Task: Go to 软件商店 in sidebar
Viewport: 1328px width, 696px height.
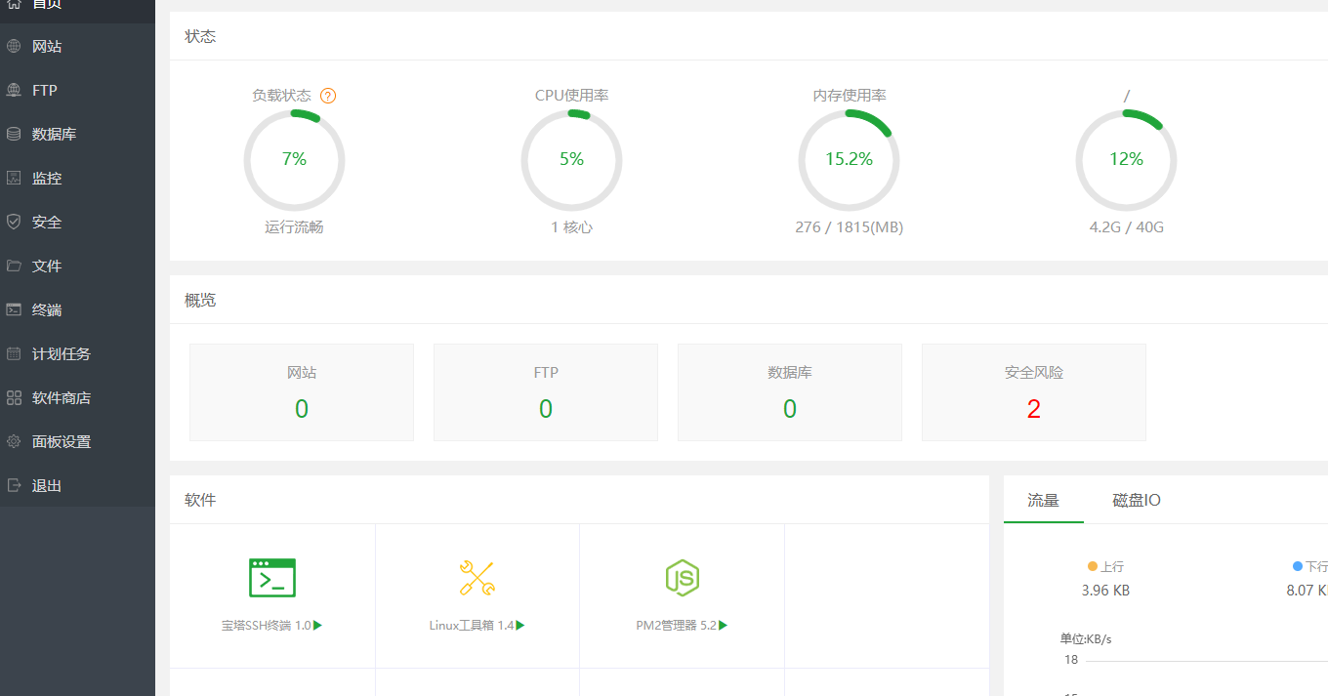Action: coord(77,397)
